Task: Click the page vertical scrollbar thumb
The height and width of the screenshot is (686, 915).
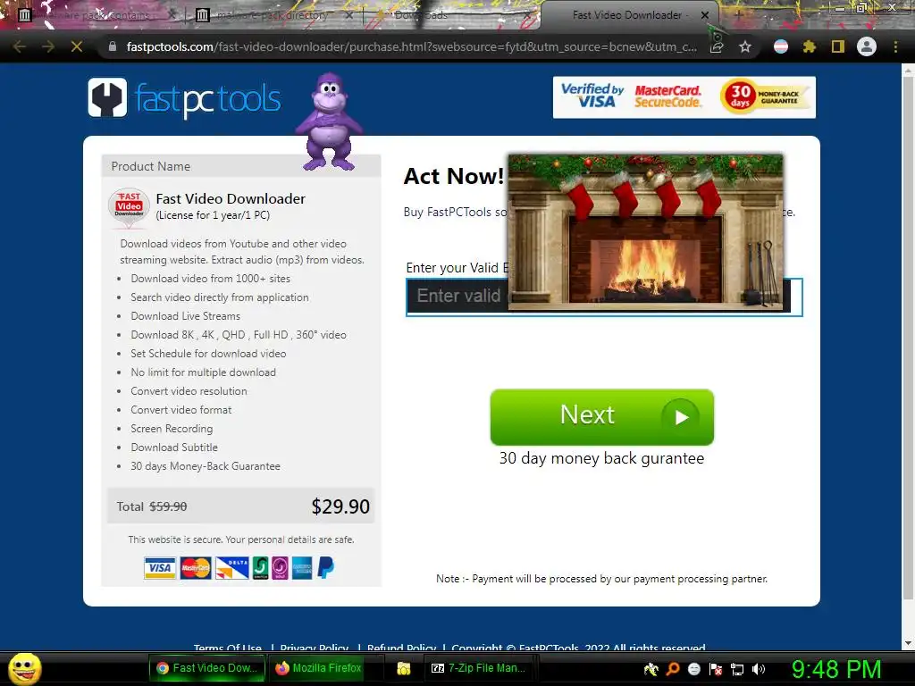Action: pyautogui.click(x=908, y=339)
